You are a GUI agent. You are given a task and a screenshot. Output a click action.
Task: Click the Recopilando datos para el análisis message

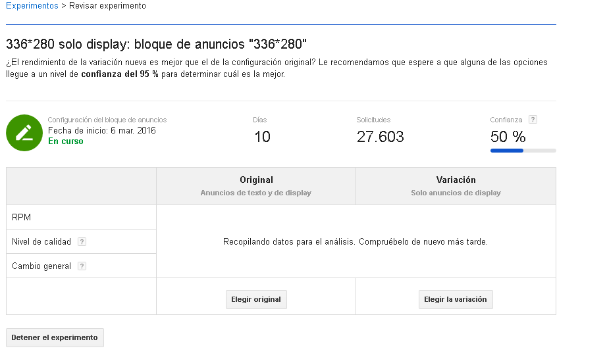pyautogui.click(x=356, y=242)
